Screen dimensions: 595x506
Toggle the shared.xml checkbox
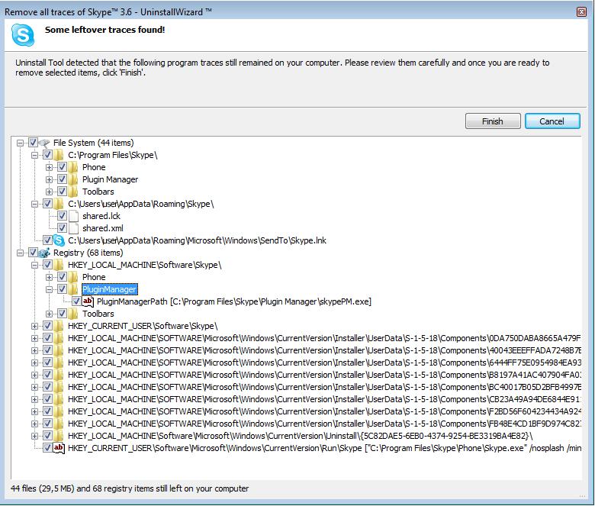(x=62, y=228)
